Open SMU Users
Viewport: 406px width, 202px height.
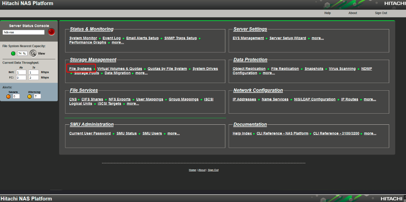152,134
